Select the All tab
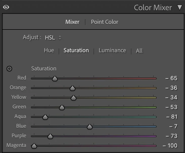 [x=139, y=51]
